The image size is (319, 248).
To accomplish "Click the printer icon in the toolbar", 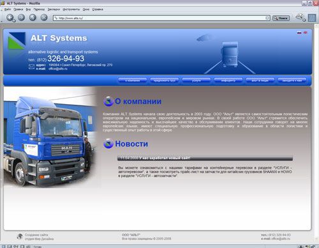I will pos(299,17).
